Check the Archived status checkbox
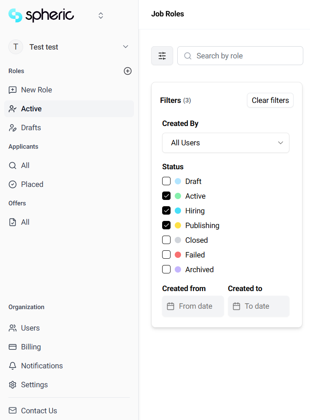 (x=166, y=270)
